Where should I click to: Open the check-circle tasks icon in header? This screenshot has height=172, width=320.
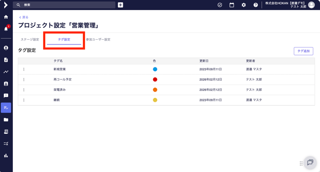(220, 5)
